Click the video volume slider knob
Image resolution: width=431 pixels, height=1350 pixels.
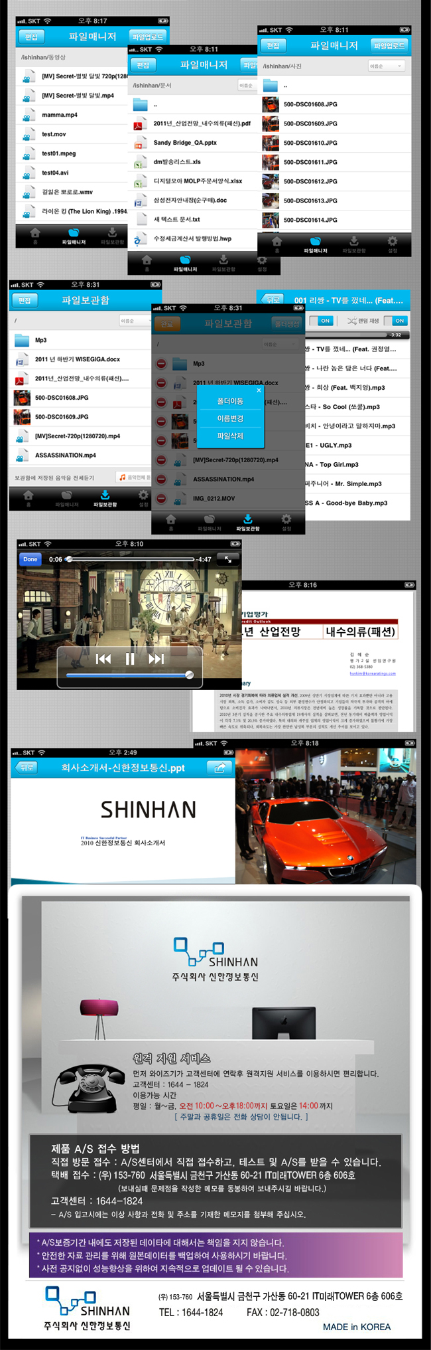click(x=190, y=675)
